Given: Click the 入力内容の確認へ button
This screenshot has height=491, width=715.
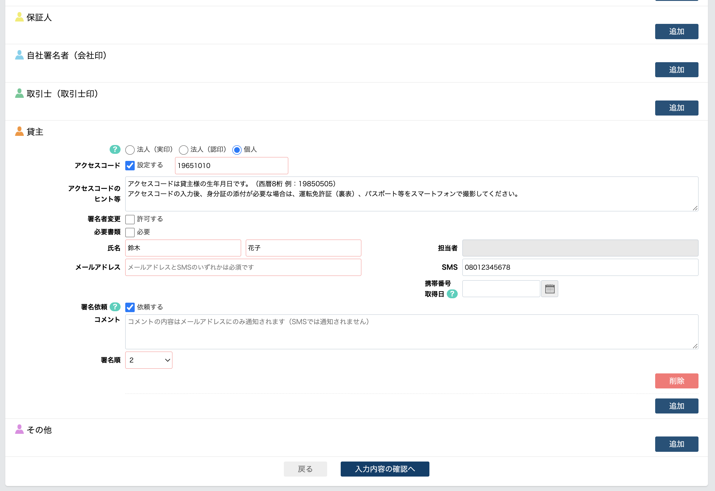Looking at the screenshot, I should pos(385,469).
